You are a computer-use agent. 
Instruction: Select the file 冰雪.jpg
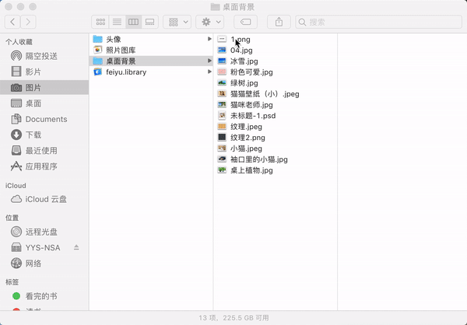(x=276, y=61)
